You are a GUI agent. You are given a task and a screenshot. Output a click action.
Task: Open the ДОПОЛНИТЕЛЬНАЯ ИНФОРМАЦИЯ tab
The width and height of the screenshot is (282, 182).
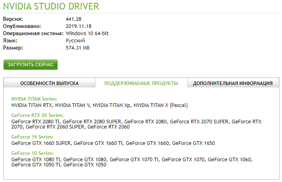[x=233, y=83]
